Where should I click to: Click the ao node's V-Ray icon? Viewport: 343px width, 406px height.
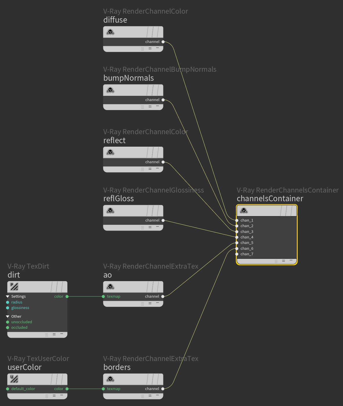click(x=110, y=287)
